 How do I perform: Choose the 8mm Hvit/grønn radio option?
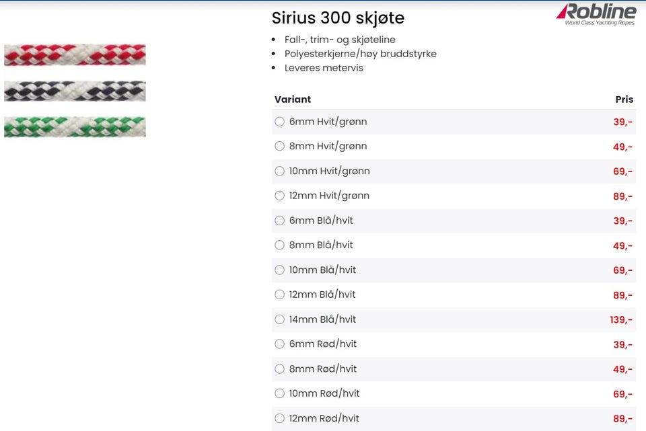coord(280,146)
